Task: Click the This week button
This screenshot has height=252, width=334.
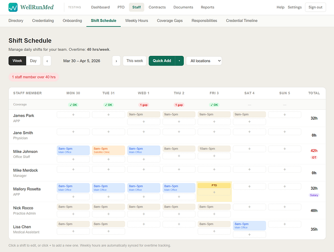Action: pyautogui.click(x=135, y=61)
